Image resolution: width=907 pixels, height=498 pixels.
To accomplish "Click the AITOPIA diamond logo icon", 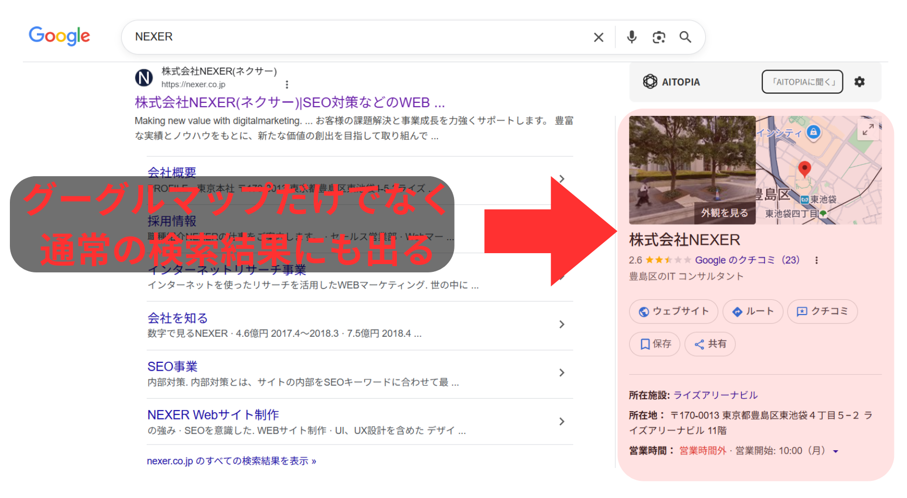I will (651, 82).
